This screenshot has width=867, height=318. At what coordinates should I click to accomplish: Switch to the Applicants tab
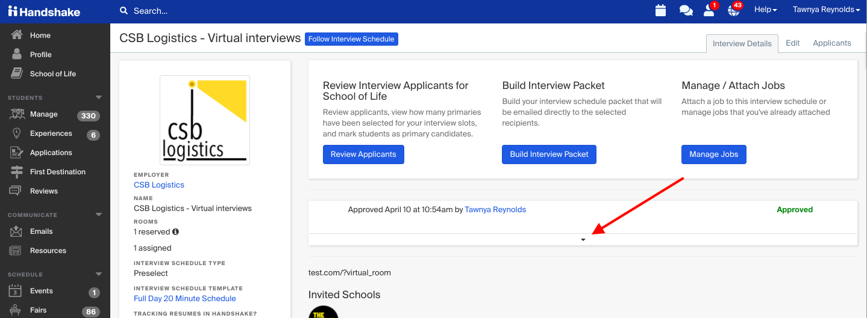pyautogui.click(x=831, y=43)
